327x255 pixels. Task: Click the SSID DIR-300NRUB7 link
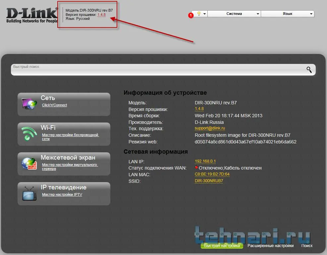[x=209, y=181]
